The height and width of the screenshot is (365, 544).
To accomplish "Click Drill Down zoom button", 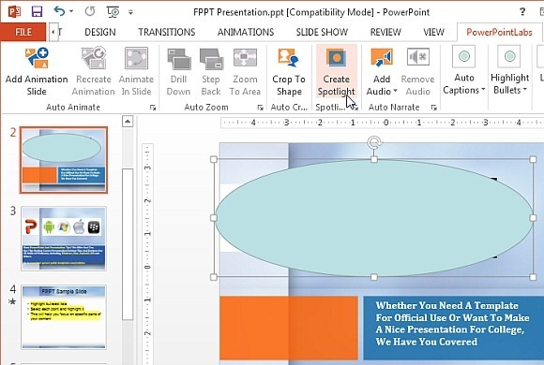I will click(178, 72).
